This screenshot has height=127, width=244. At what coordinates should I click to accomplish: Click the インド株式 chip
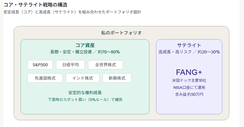click(x=83, y=78)
